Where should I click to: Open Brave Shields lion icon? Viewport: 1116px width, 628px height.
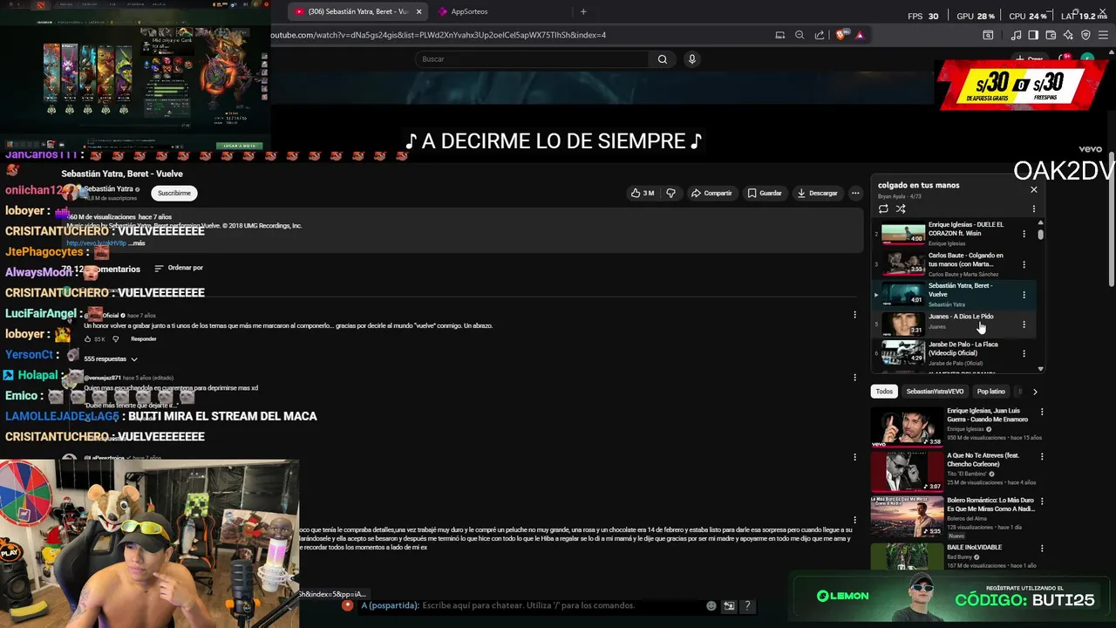[x=840, y=35]
